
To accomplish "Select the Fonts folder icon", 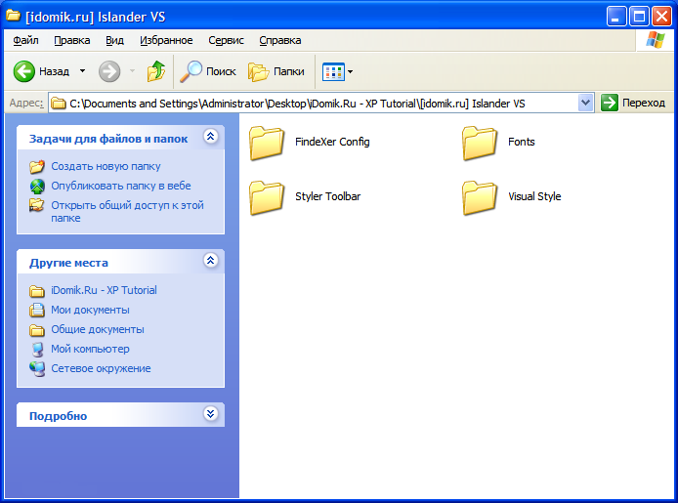I will point(480,143).
